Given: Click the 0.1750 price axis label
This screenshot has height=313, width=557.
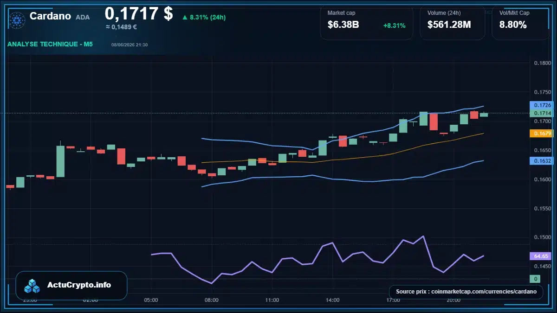Looking at the screenshot, I should (543, 92).
